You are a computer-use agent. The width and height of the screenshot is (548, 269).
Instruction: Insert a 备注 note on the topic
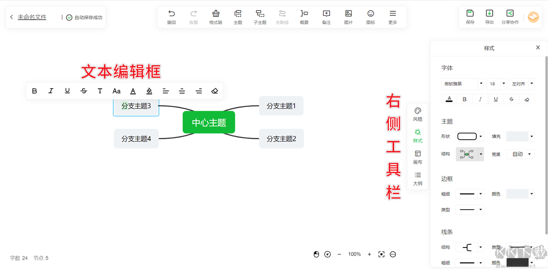tap(326, 17)
